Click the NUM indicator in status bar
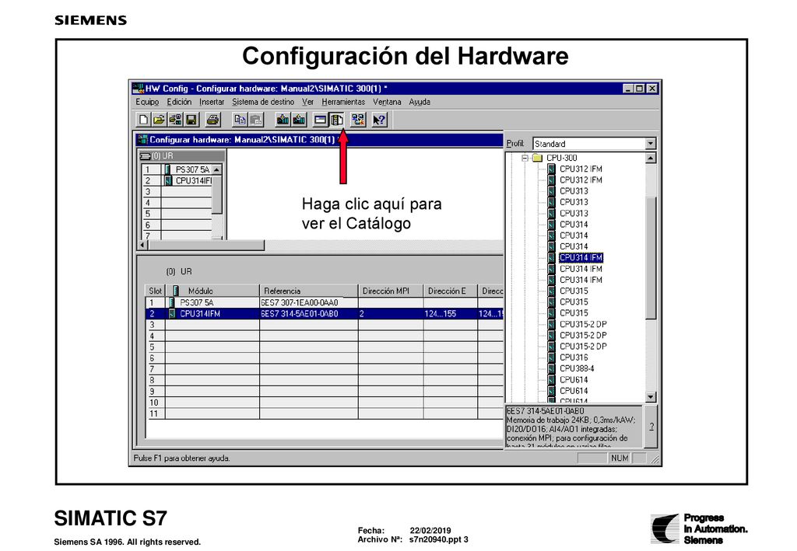 pos(620,459)
